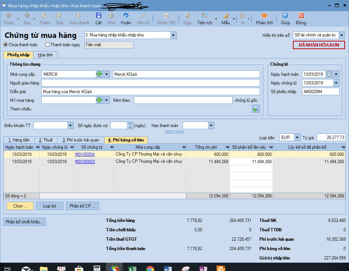Open Chrome from the taskbar
The image size is (349, 271).
150,268
